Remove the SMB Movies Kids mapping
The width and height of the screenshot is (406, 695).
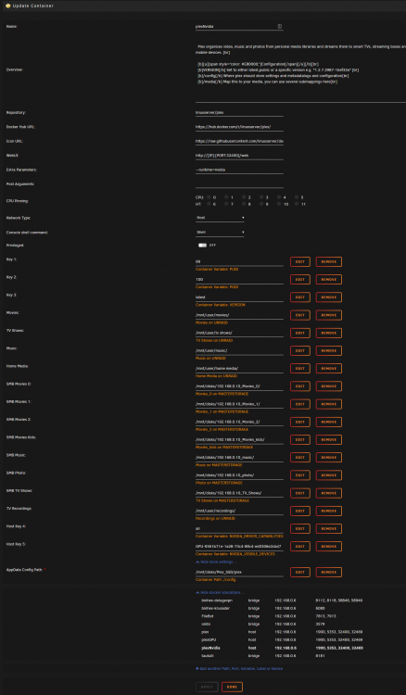(x=329, y=439)
